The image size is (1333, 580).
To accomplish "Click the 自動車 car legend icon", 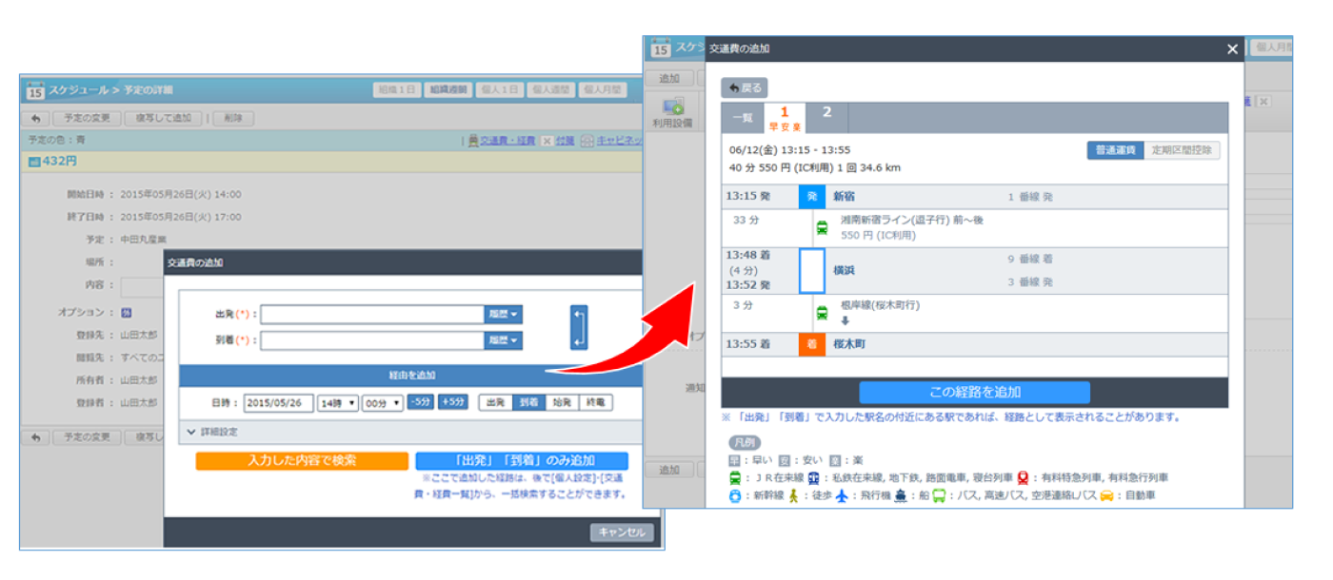I will [x=1106, y=495].
